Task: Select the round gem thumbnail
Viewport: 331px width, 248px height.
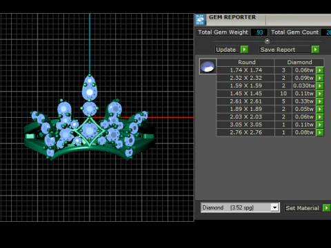Action: [x=208, y=66]
